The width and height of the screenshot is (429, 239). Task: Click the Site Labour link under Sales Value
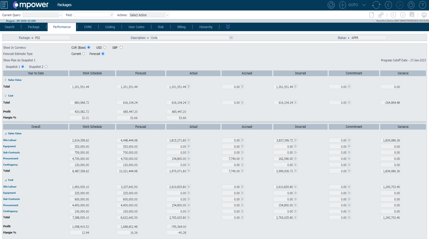(x=10, y=140)
